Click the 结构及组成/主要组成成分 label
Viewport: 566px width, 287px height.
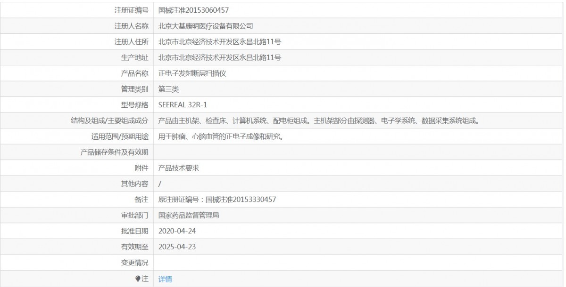click(x=109, y=121)
